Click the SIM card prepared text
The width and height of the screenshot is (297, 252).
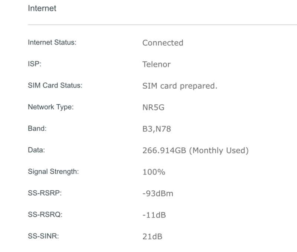[x=180, y=86]
